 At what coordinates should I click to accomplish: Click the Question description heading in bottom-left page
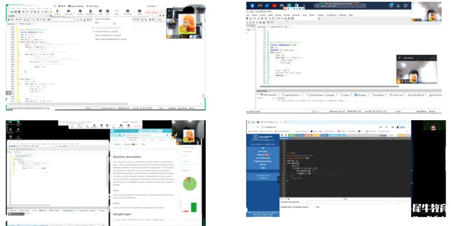click(127, 157)
